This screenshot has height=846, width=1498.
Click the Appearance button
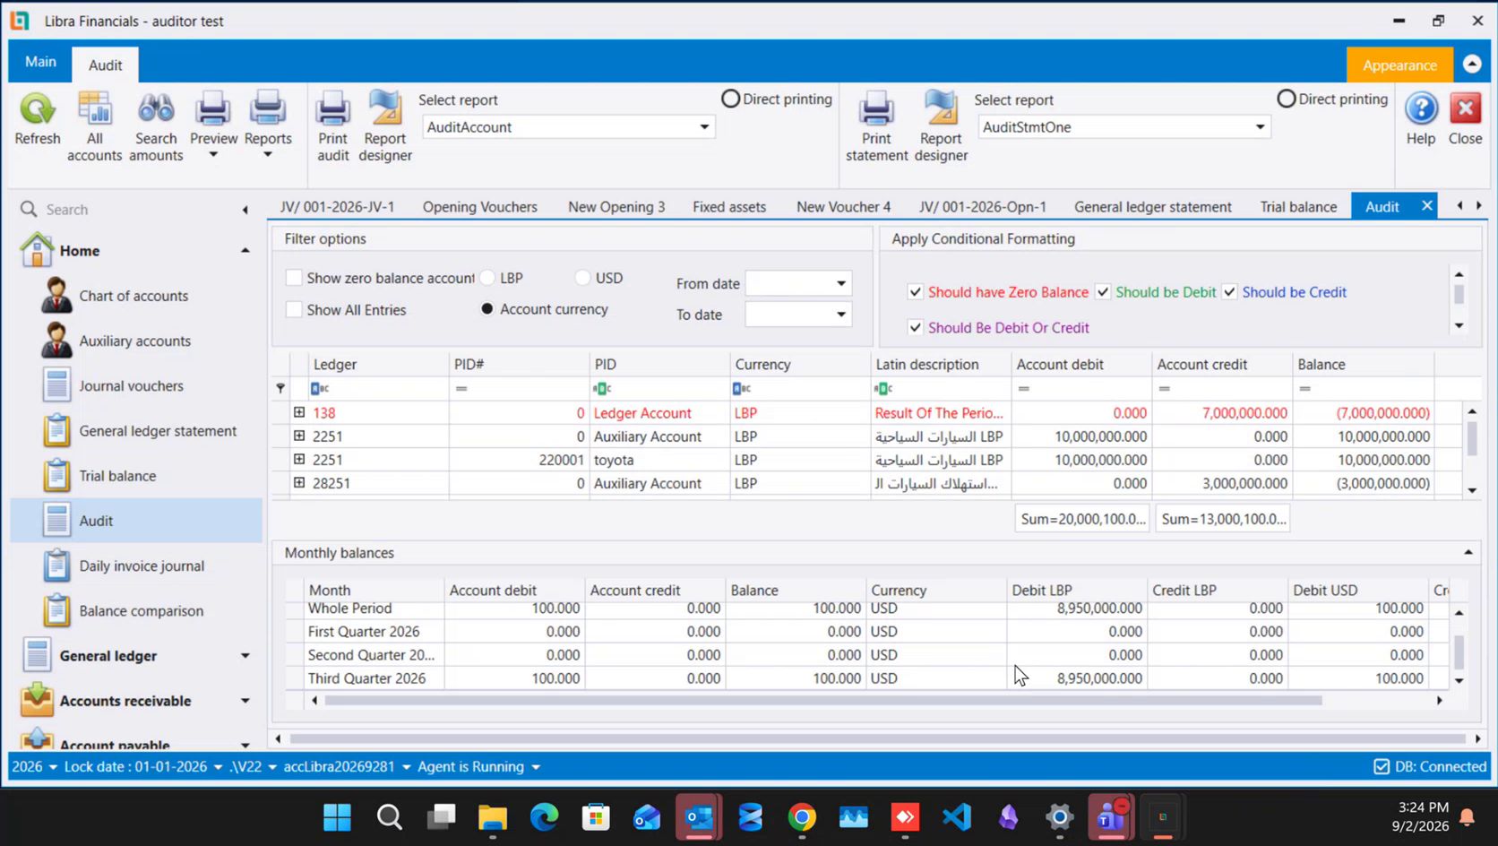[x=1399, y=65]
